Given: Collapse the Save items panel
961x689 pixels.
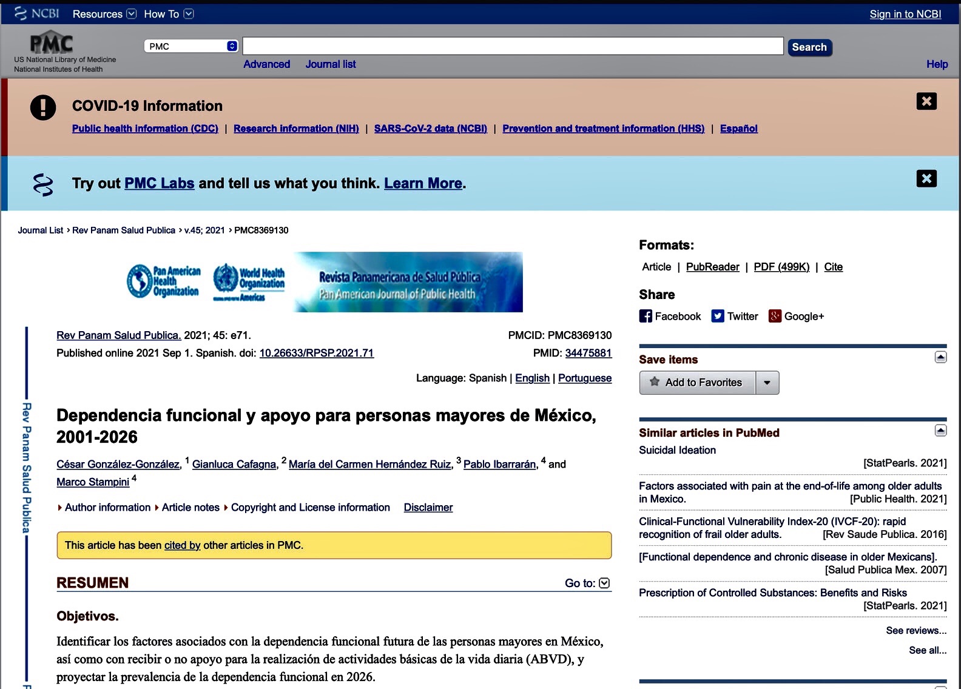Looking at the screenshot, I should coord(940,357).
